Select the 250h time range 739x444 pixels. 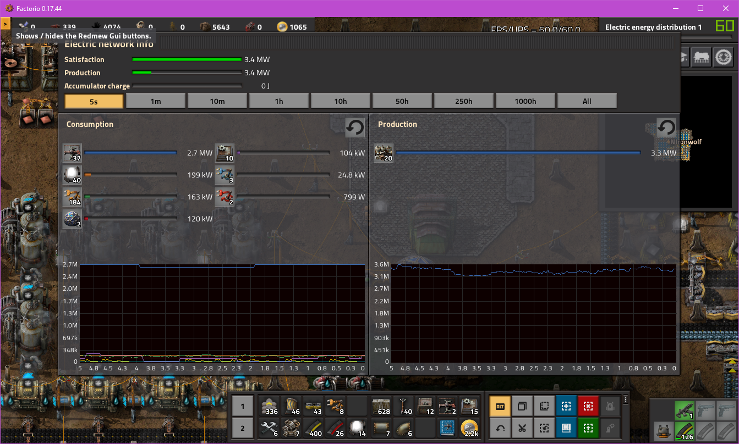pyautogui.click(x=464, y=101)
